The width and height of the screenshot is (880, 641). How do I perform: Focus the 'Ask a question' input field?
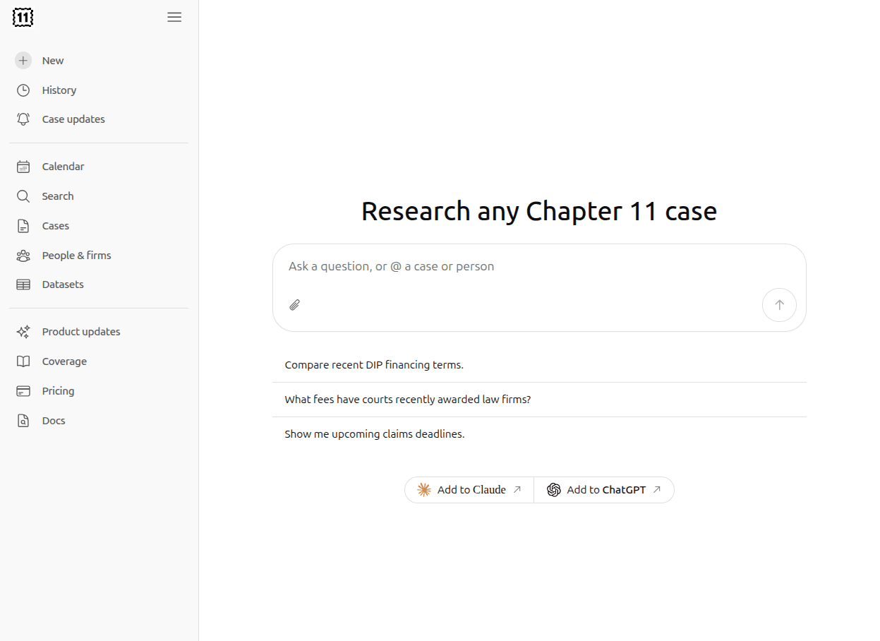[x=539, y=267]
